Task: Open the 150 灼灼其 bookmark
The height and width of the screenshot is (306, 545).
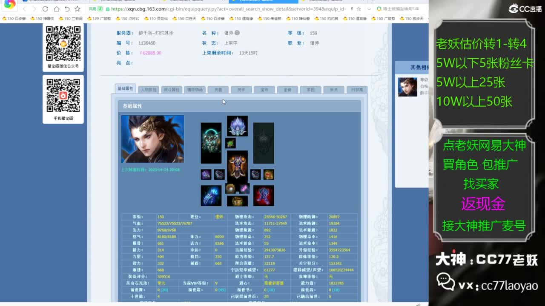Action: 327,19
